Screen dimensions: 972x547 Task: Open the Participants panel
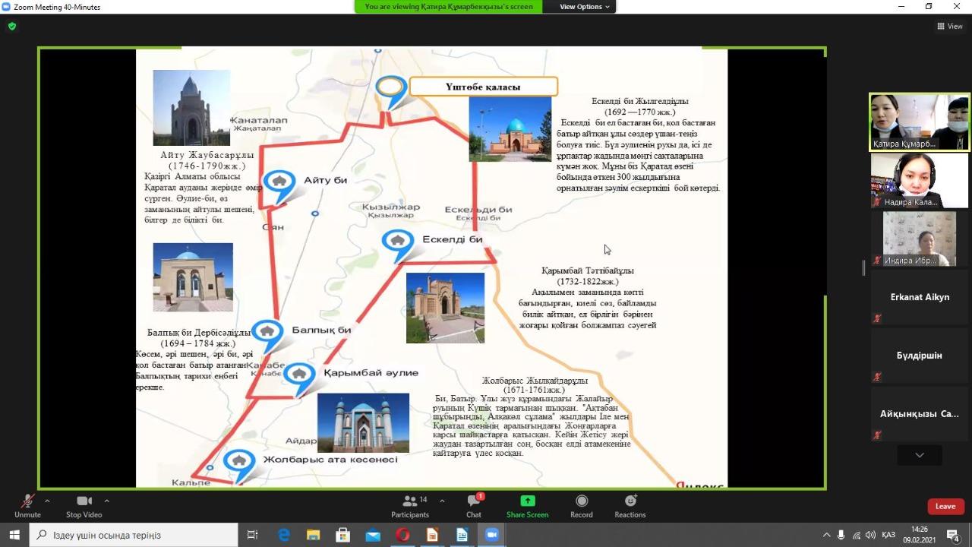410,504
